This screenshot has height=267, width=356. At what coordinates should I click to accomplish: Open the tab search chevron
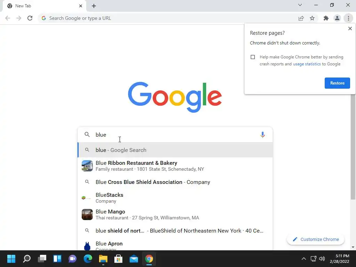tap(300, 5)
